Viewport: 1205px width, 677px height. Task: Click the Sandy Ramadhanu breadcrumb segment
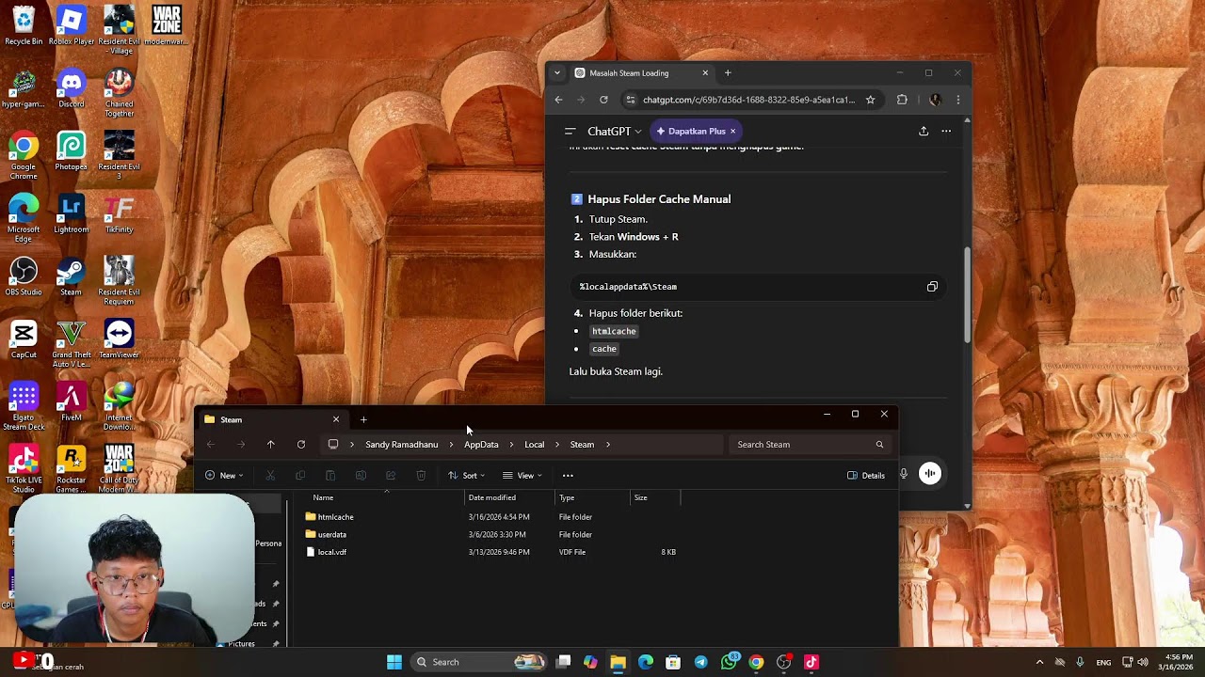coord(402,445)
